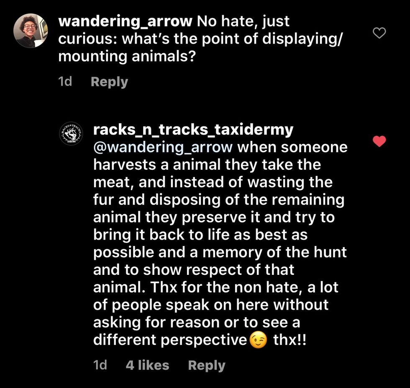Reply to the racks_n_tracks_taxidermy comment
This screenshot has height=388, width=410.
pos(207,365)
